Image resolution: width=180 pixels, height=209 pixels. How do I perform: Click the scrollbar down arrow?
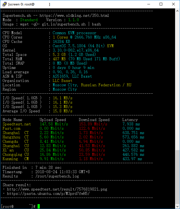(x=177, y=206)
